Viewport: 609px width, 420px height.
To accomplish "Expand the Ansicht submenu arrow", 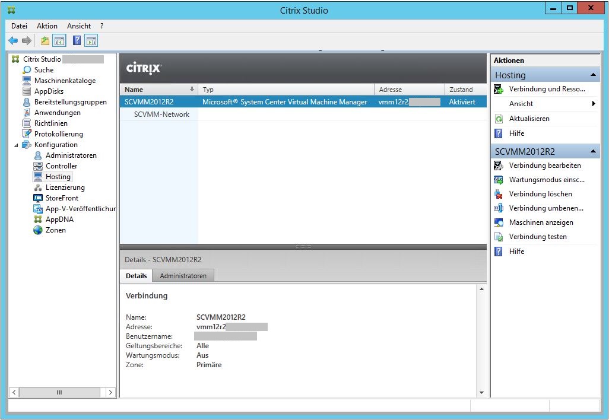I will pyautogui.click(x=594, y=104).
